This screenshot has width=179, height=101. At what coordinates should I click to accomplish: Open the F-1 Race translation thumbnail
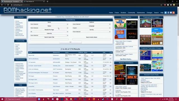pyautogui.click(x=120, y=80)
